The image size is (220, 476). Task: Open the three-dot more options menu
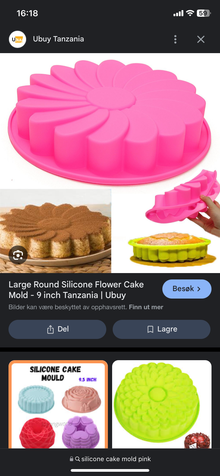tap(175, 39)
